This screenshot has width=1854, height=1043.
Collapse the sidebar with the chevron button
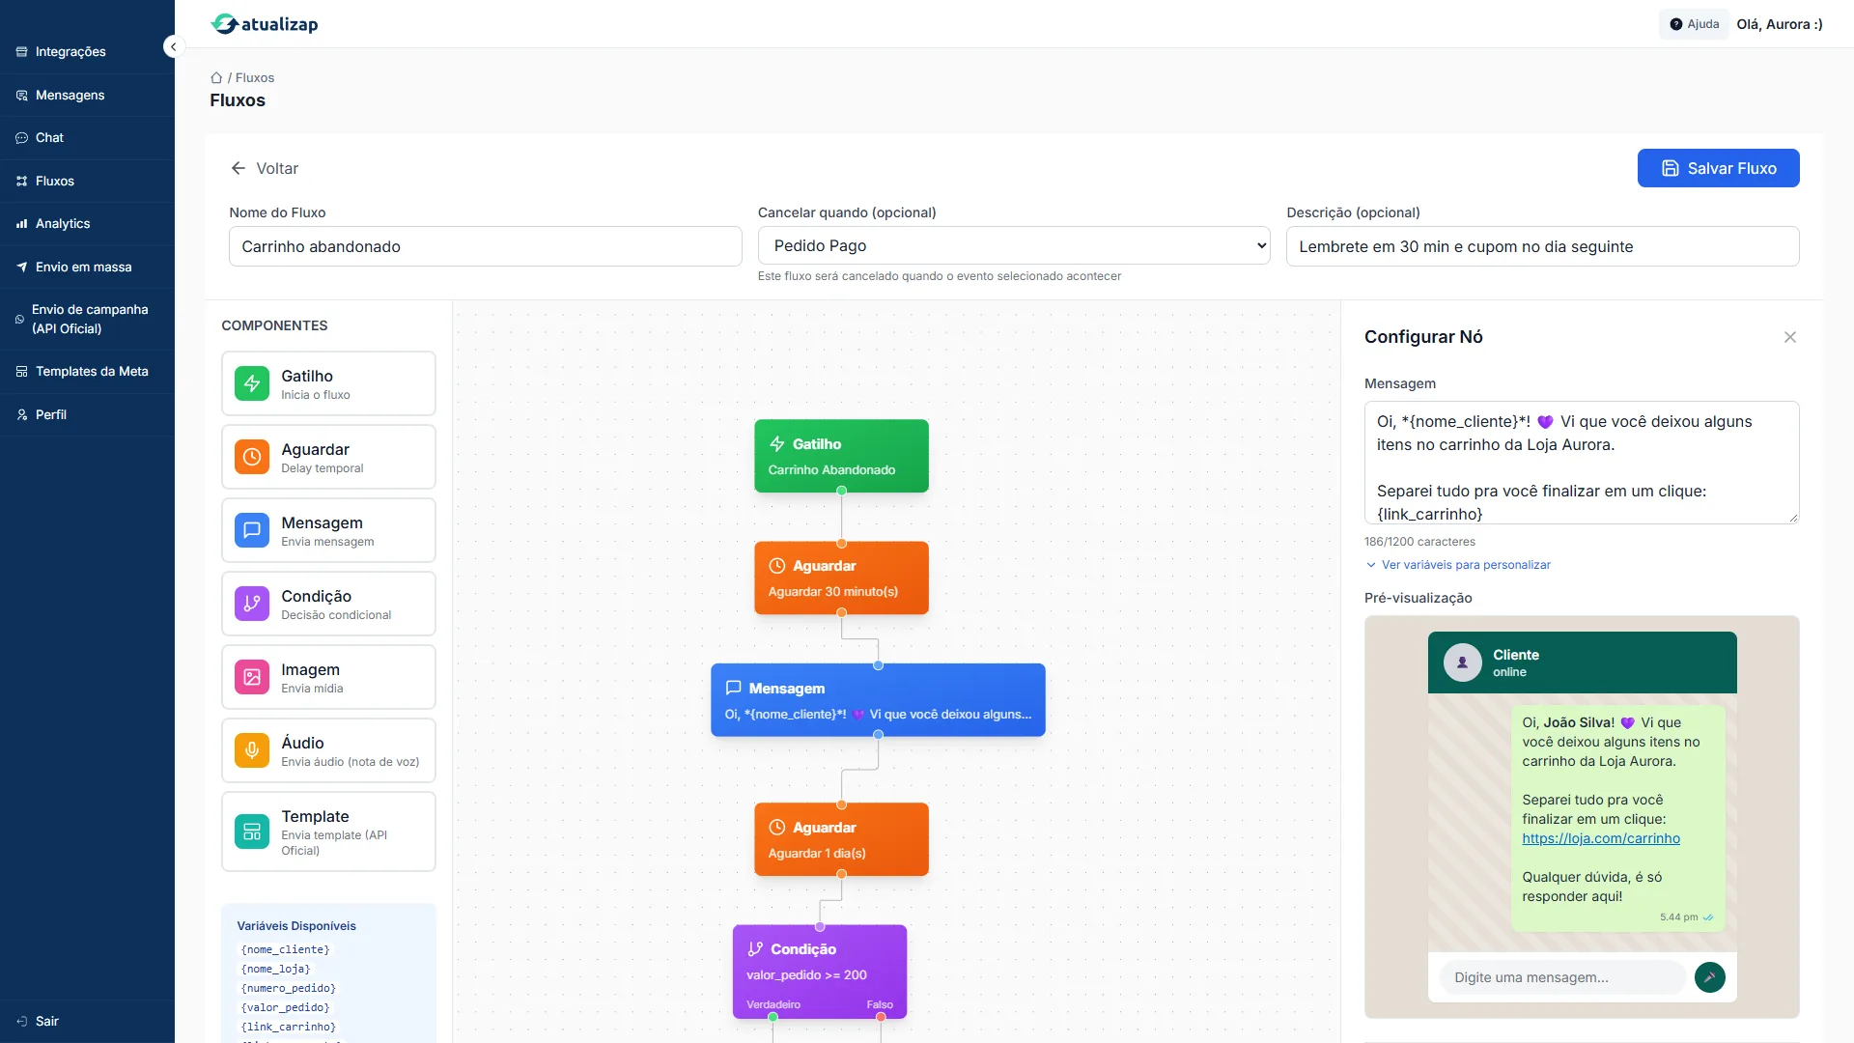173,46
